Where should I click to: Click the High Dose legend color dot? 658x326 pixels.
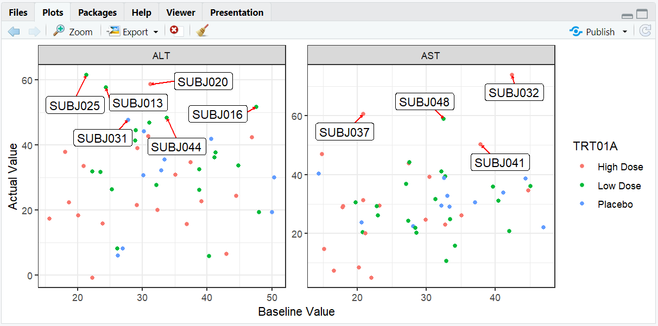582,167
